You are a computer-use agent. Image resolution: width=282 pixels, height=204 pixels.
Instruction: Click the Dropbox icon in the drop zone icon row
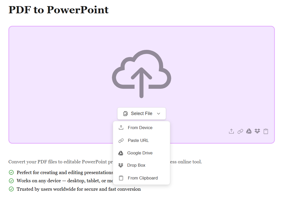click(257, 131)
